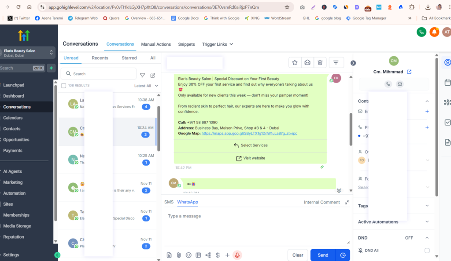Open notifications with the orange bell icon
The height and width of the screenshot is (261, 451).
(x=434, y=32)
